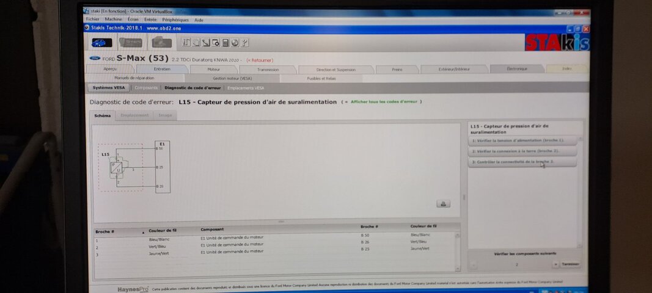652x293 pixels.
Task: Open the Entrée menu
Action: (x=150, y=20)
